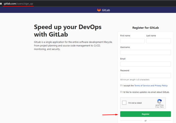Click the 'Speed up your DevOps' headline

coord(68,31)
